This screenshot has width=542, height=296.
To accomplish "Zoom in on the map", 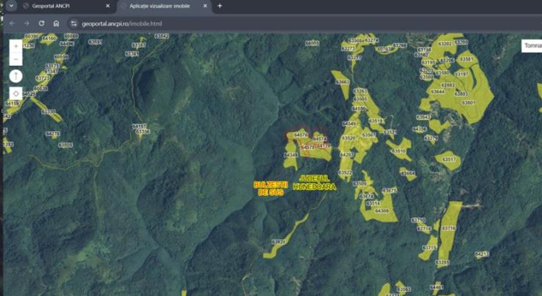I will tap(16, 46).
